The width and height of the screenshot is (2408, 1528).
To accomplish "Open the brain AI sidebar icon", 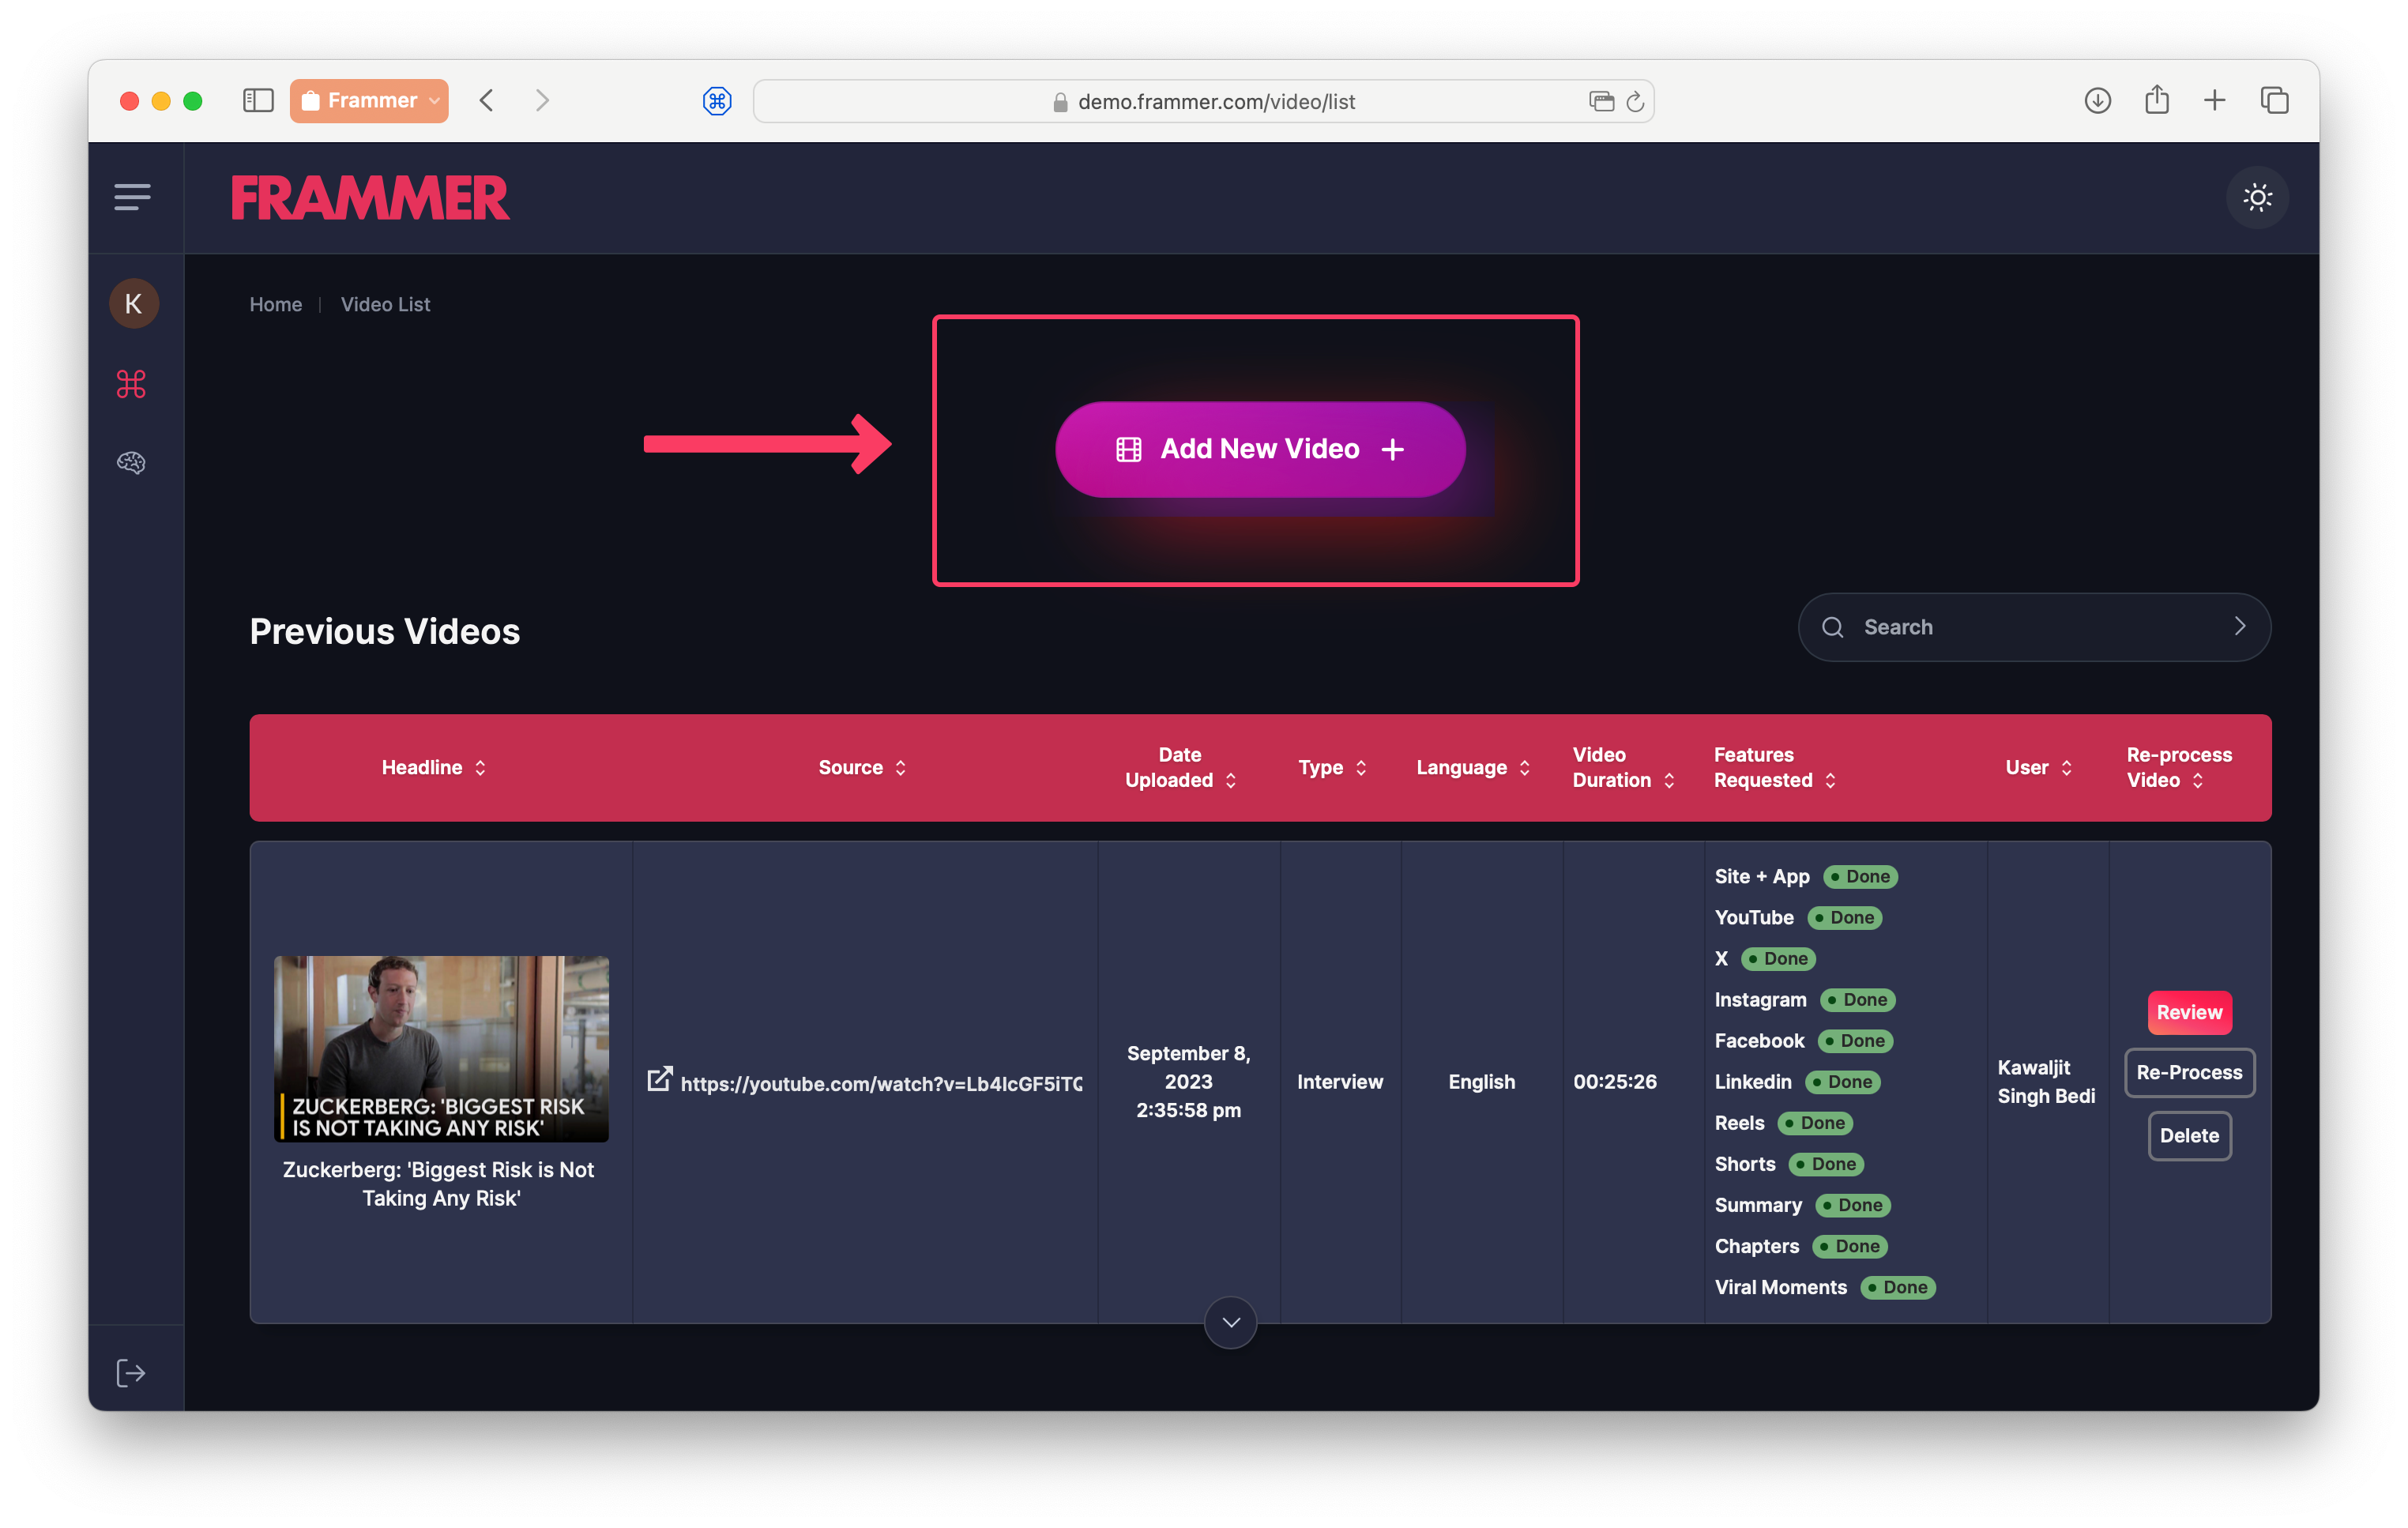I will tap(131, 462).
